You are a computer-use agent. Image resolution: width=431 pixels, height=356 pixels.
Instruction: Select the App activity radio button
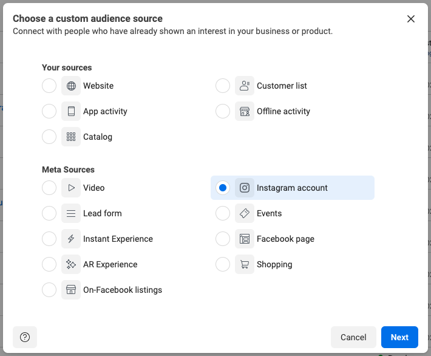[x=49, y=111]
